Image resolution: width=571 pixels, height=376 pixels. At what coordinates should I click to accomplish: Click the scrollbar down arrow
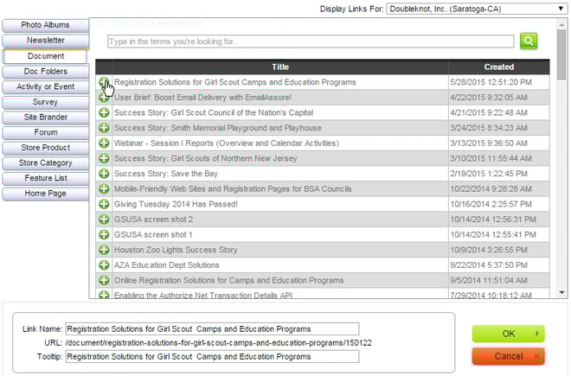click(x=561, y=293)
